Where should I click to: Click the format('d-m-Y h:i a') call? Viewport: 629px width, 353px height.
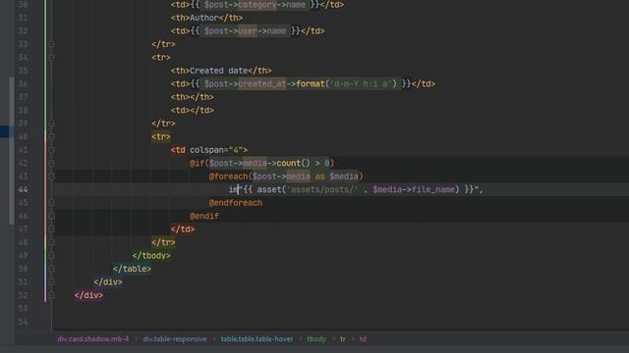[x=346, y=83]
